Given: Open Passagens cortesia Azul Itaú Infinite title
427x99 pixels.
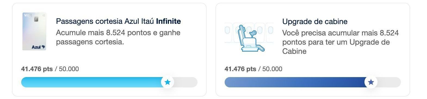Looking at the screenshot, I should (118, 21).
